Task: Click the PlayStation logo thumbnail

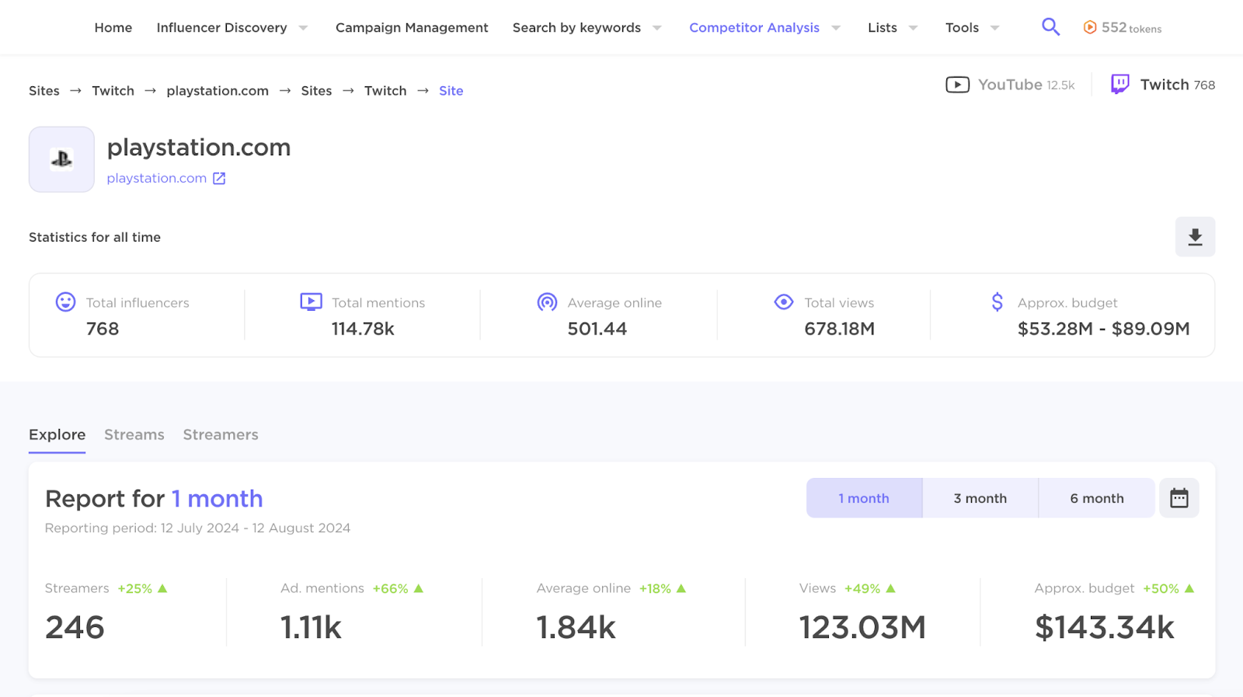Action: tap(61, 159)
